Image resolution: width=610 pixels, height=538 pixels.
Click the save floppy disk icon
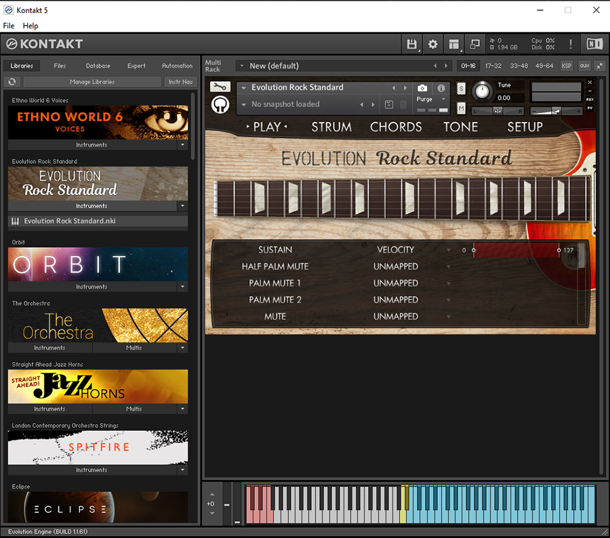(411, 44)
